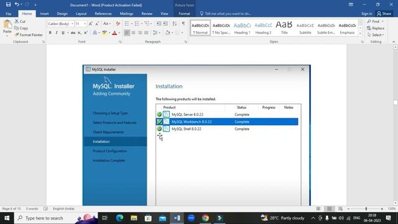Viewport: 398px width, 224px height.
Task: Toggle Bold formatting
Action: 50,32
